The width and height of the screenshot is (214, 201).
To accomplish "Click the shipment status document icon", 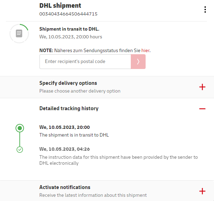I will (x=19, y=33).
